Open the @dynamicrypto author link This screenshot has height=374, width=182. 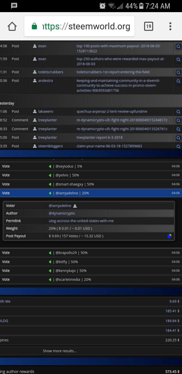pos(62,213)
